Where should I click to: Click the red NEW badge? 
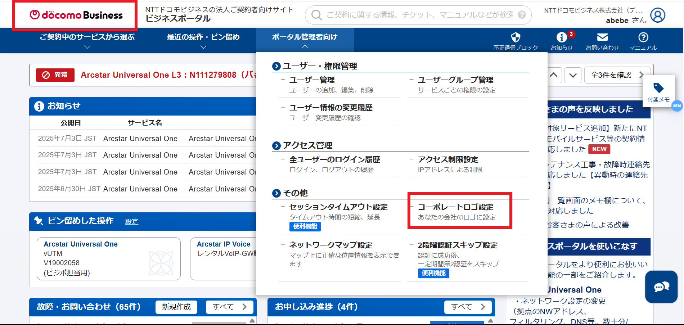tap(599, 149)
